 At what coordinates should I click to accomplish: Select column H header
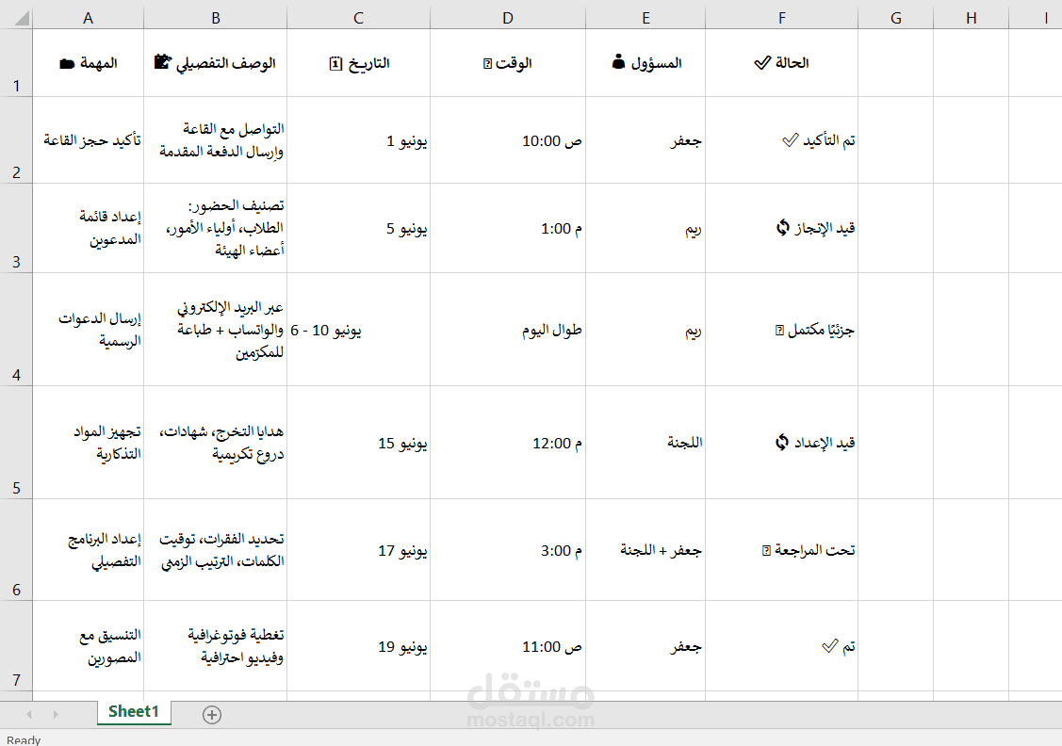coord(971,18)
